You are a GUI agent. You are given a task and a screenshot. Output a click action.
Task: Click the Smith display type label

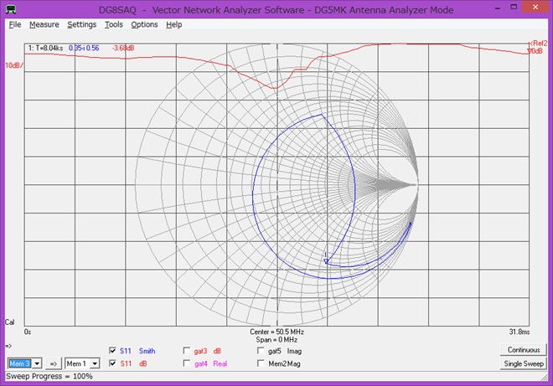click(147, 351)
